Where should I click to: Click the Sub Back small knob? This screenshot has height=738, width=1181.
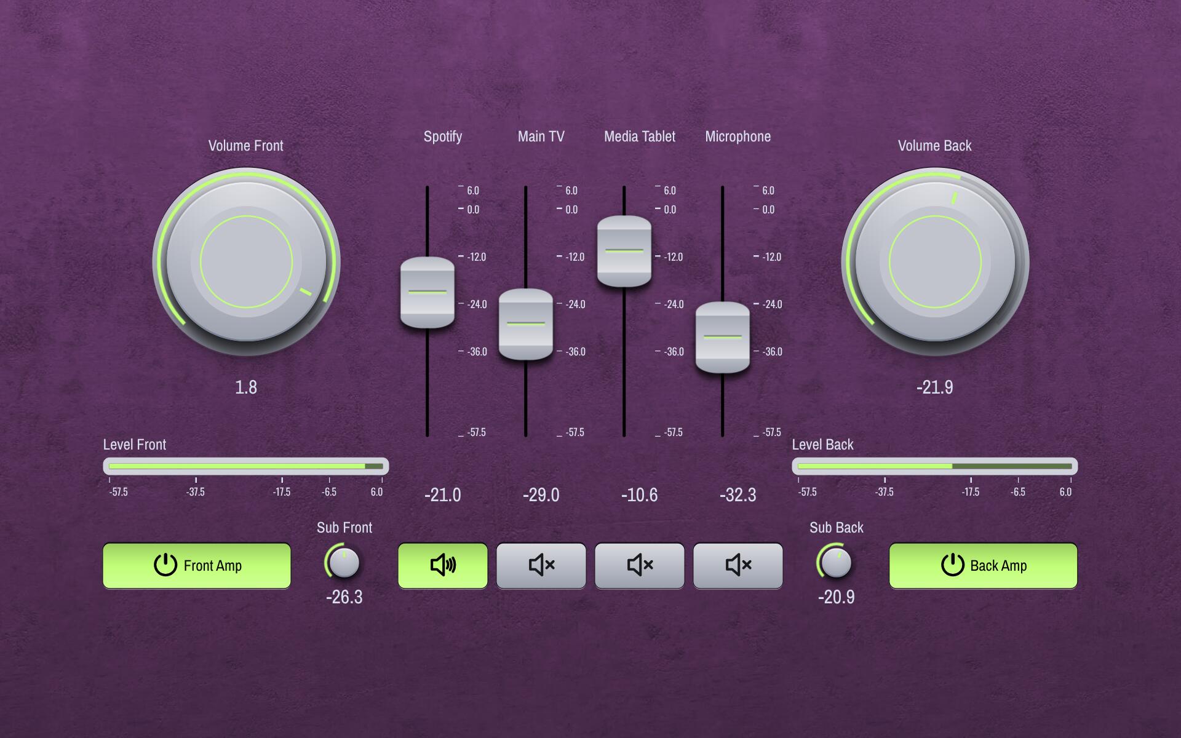pos(836,563)
